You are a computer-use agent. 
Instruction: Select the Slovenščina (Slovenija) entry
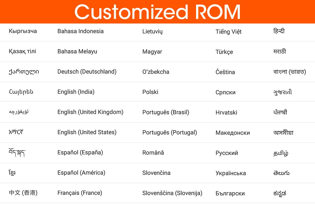(172, 193)
